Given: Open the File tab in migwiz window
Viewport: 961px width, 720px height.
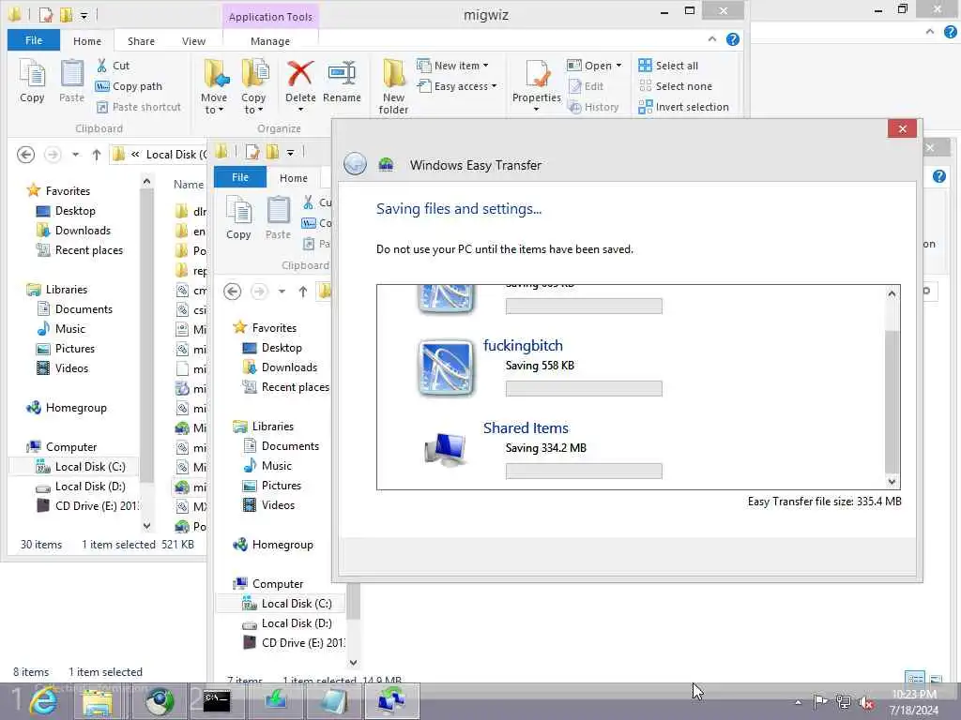Looking at the screenshot, I should (x=34, y=40).
